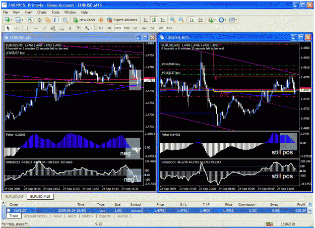Switch timeframe to M15

coord(118,28)
